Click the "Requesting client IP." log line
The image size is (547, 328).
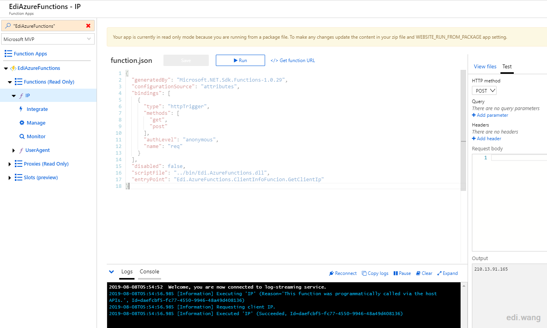pos(192,307)
